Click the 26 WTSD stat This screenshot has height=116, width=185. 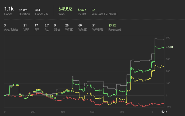pos(67,25)
